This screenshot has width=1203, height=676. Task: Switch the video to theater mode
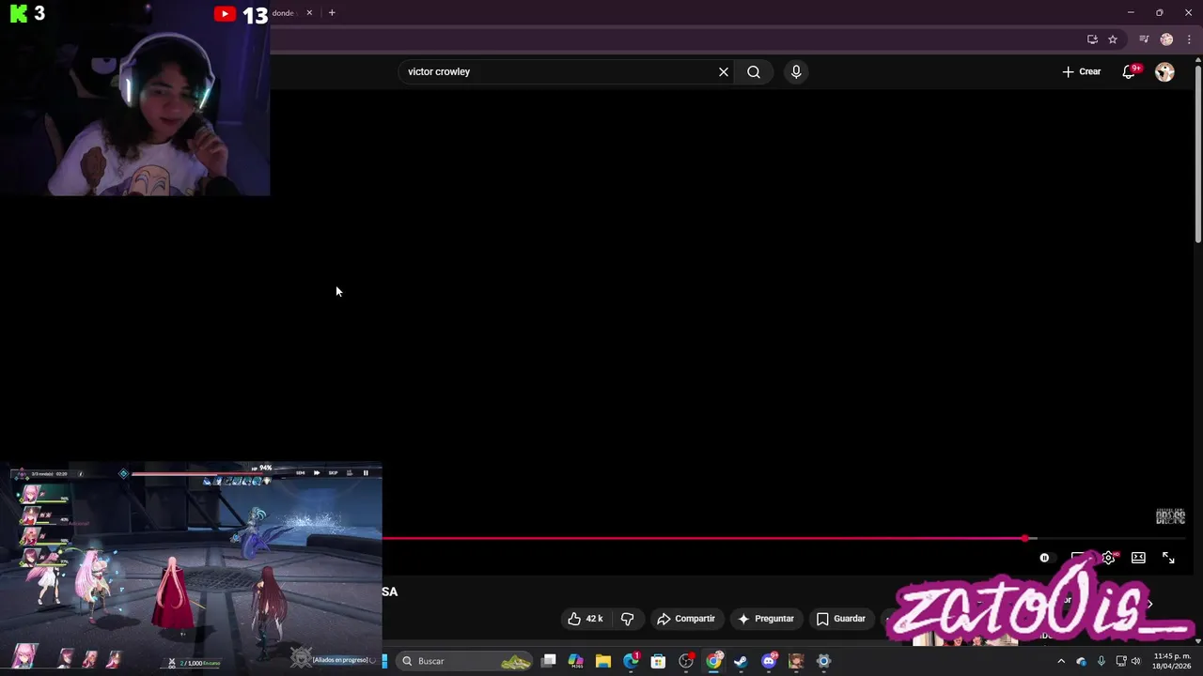pyautogui.click(x=1138, y=558)
